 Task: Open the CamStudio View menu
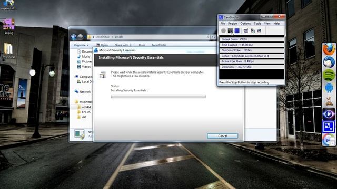point(267,23)
